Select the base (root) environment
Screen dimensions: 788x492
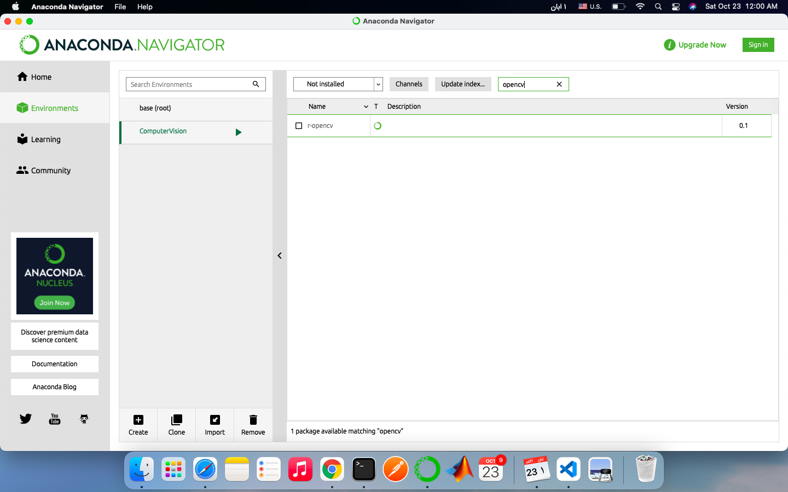196,108
